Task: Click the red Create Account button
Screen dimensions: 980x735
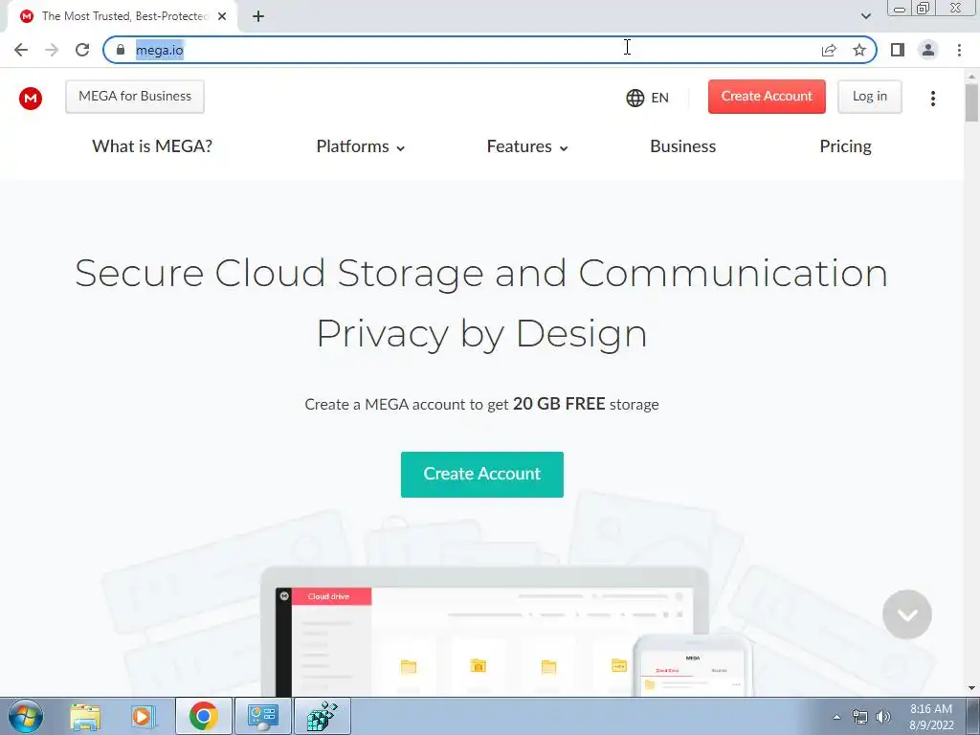Action: click(x=767, y=97)
